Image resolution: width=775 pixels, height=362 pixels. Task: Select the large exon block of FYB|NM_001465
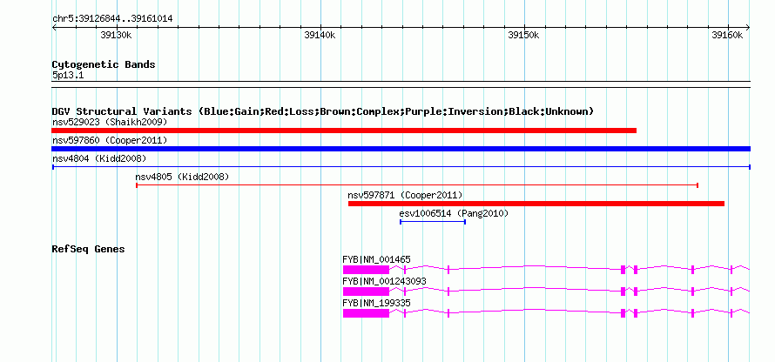367,270
